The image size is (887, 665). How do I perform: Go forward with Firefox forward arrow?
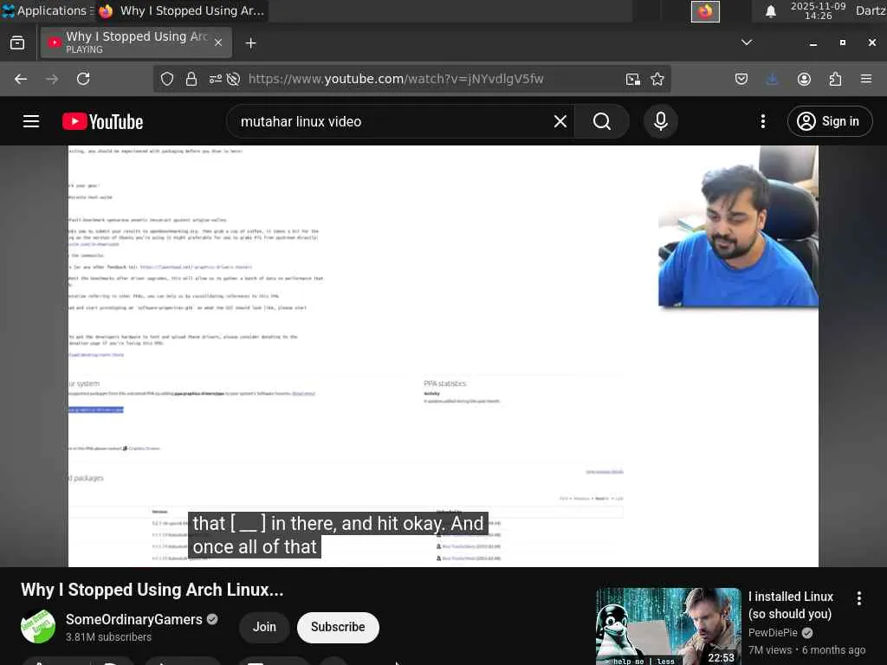[x=52, y=79]
